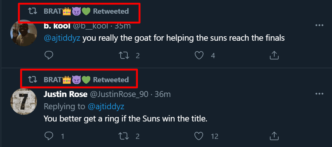Open more options for Justin Rose's tweet
This screenshot has height=147, width=332.
tap(319, 94)
